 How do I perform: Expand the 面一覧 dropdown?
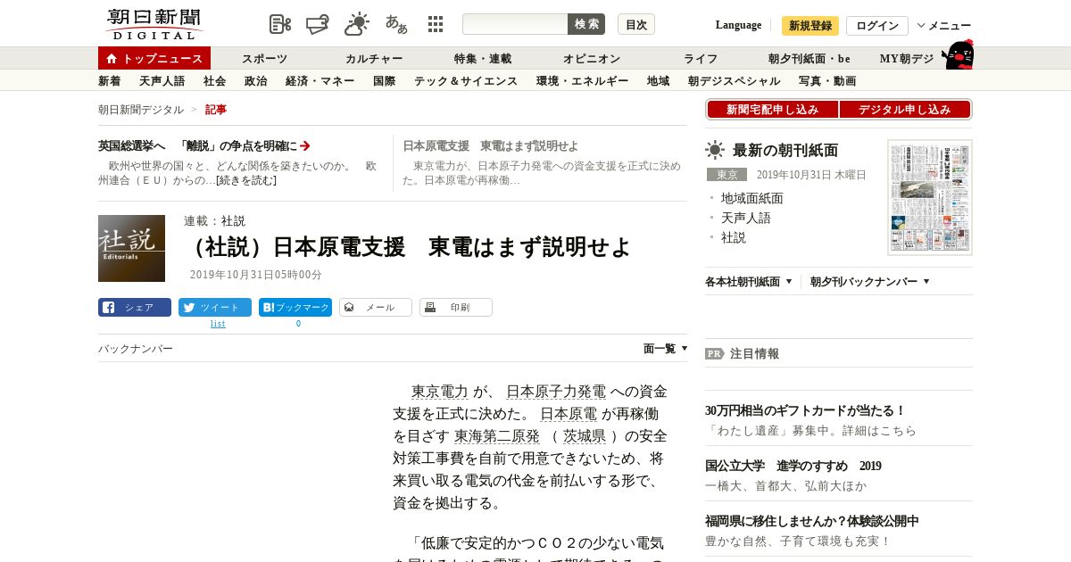pos(666,349)
